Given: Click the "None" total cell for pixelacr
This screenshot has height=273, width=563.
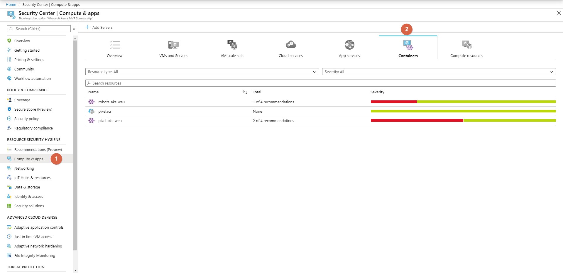Looking at the screenshot, I should (258, 111).
